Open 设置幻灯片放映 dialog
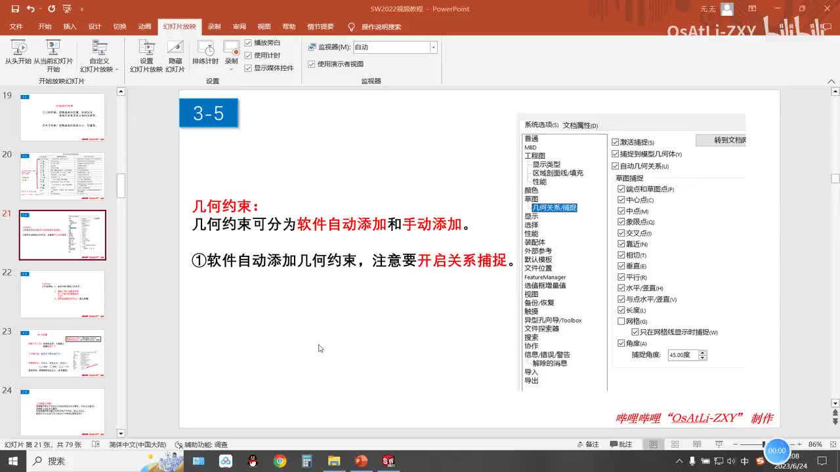The width and height of the screenshot is (840, 472). (x=146, y=56)
